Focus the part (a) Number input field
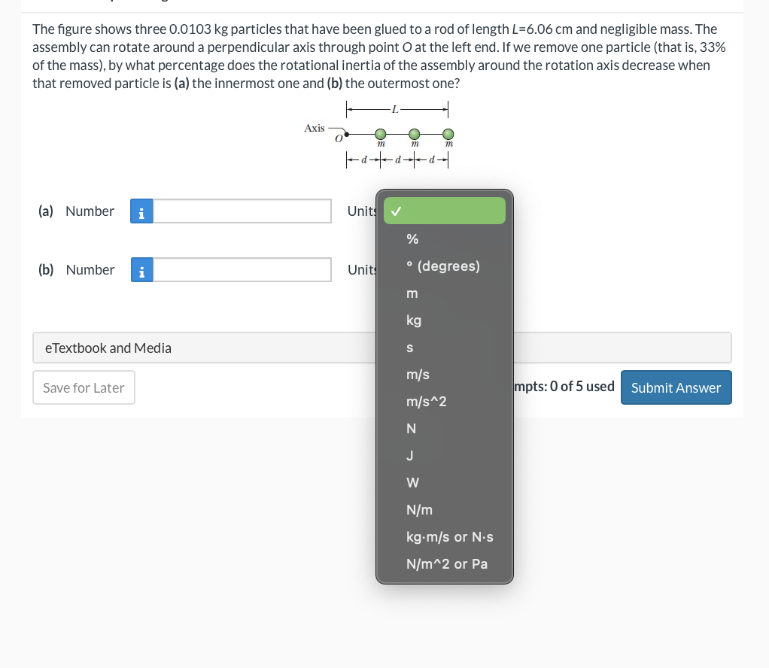Screen dimensions: 769x668 pyautogui.click(x=242, y=211)
